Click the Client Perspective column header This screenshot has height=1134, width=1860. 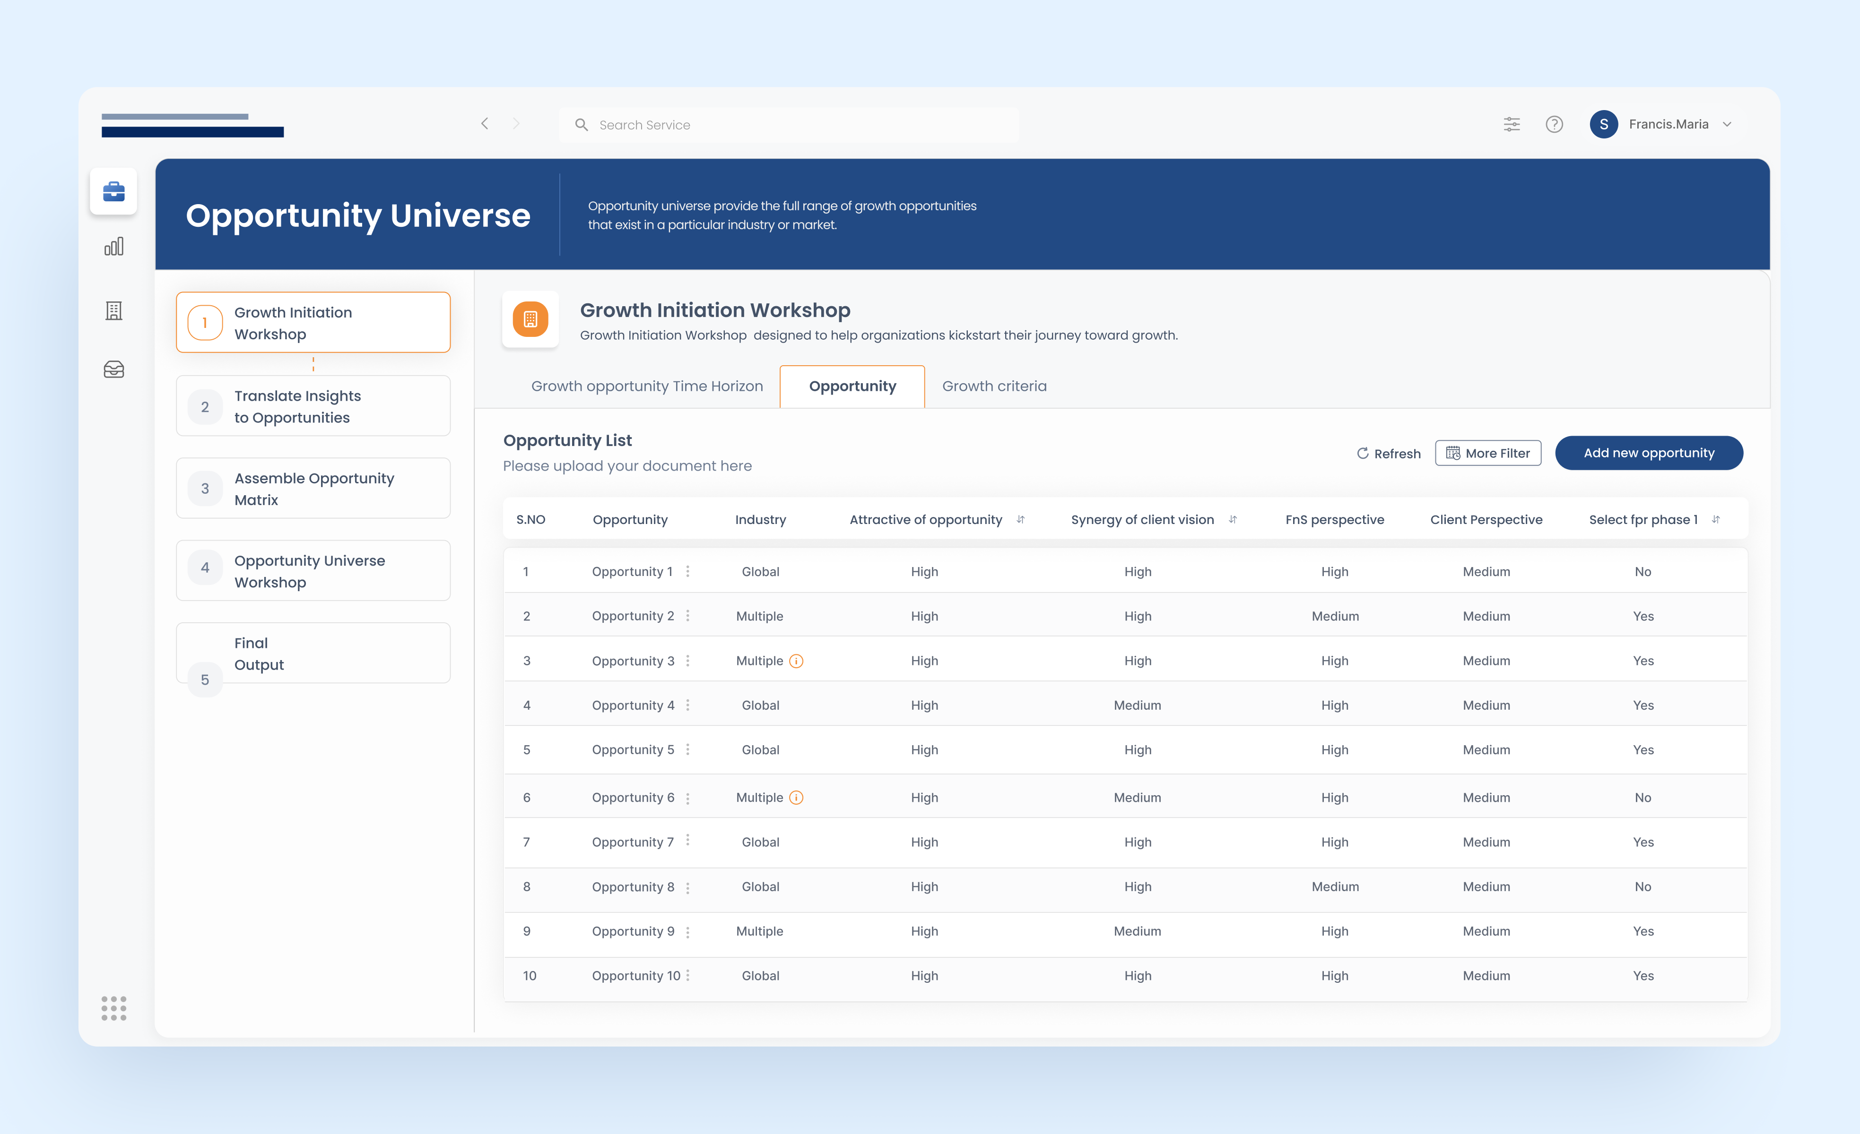click(x=1486, y=519)
